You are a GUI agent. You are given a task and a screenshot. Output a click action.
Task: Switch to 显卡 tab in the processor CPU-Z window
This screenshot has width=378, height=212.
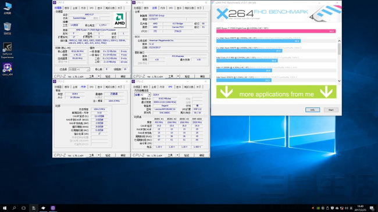click(99, 8)
